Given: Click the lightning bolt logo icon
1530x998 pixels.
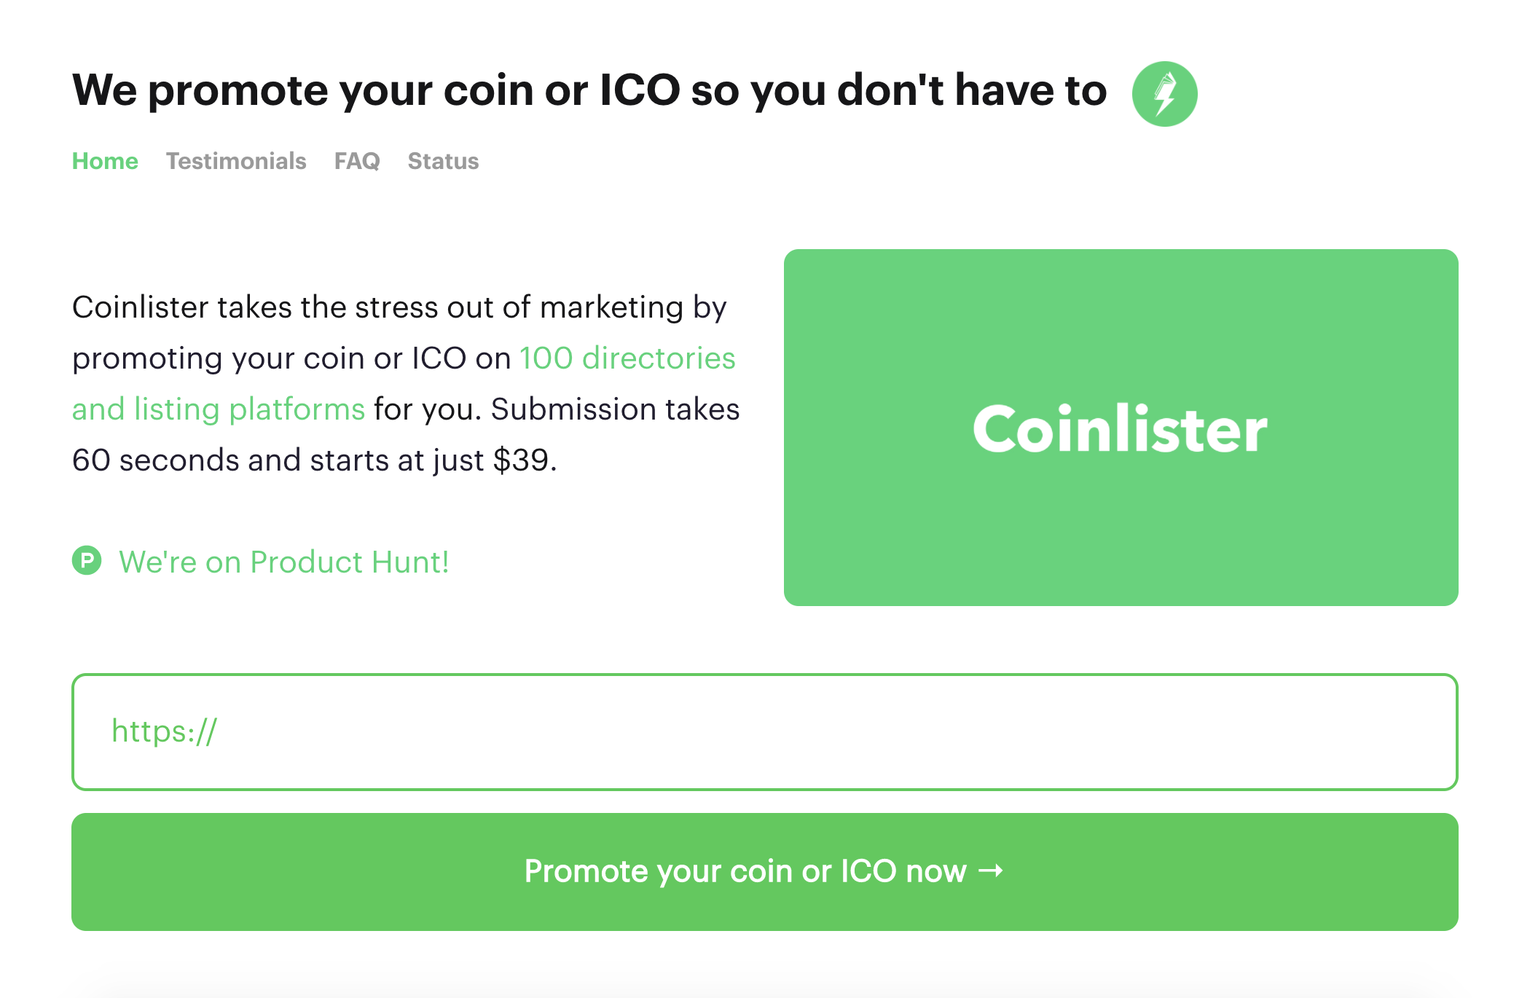Looking at the screenshot, I should pos(1164,91).
